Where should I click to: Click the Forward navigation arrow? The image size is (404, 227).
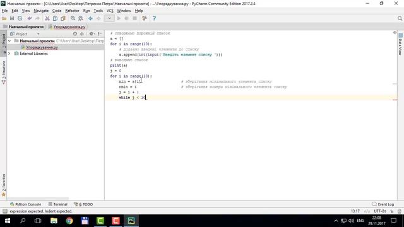coord(98,18)
